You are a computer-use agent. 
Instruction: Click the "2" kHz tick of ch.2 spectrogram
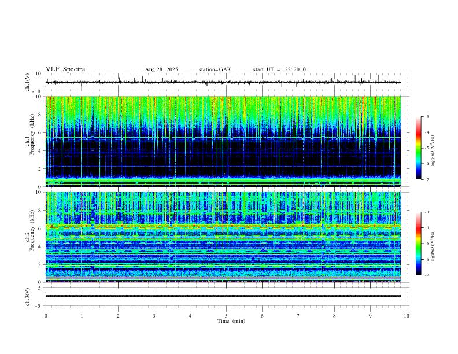(40, 264)
